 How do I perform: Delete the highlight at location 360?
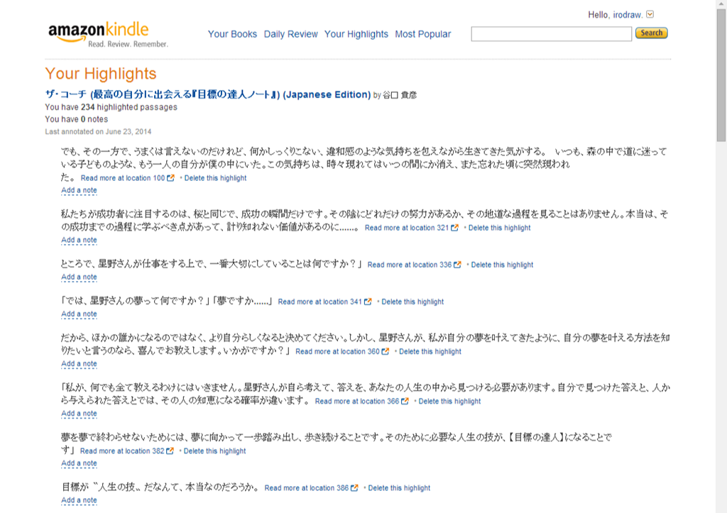[430, 351]
